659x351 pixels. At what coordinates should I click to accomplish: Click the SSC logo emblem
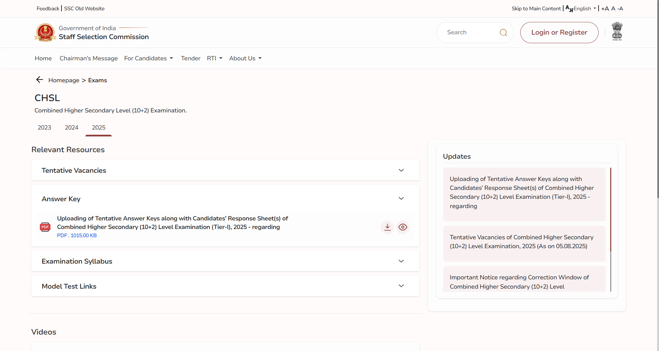pyautogui.click(x=45, y=33)
